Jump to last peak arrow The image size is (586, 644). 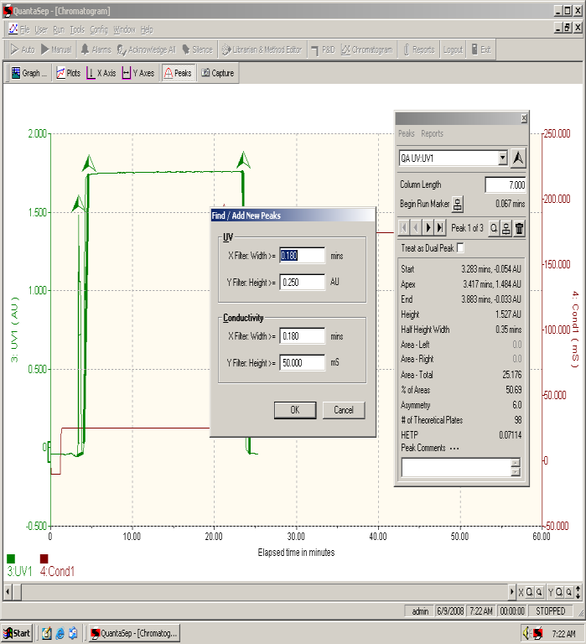coord(440,228)
